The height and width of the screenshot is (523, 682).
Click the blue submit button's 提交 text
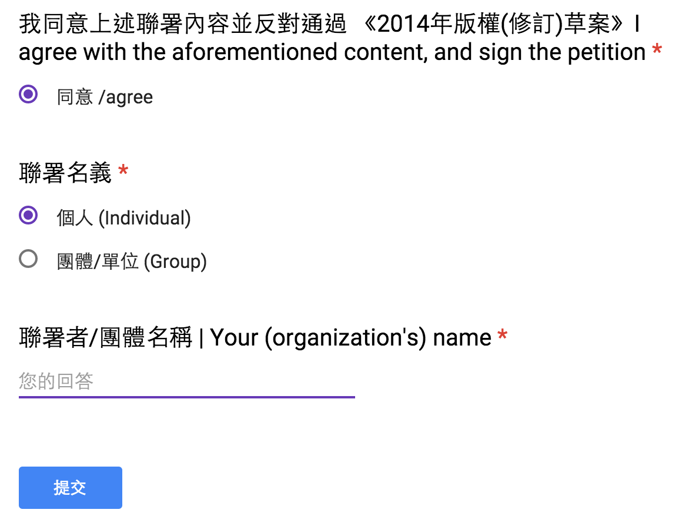[70, 487]
